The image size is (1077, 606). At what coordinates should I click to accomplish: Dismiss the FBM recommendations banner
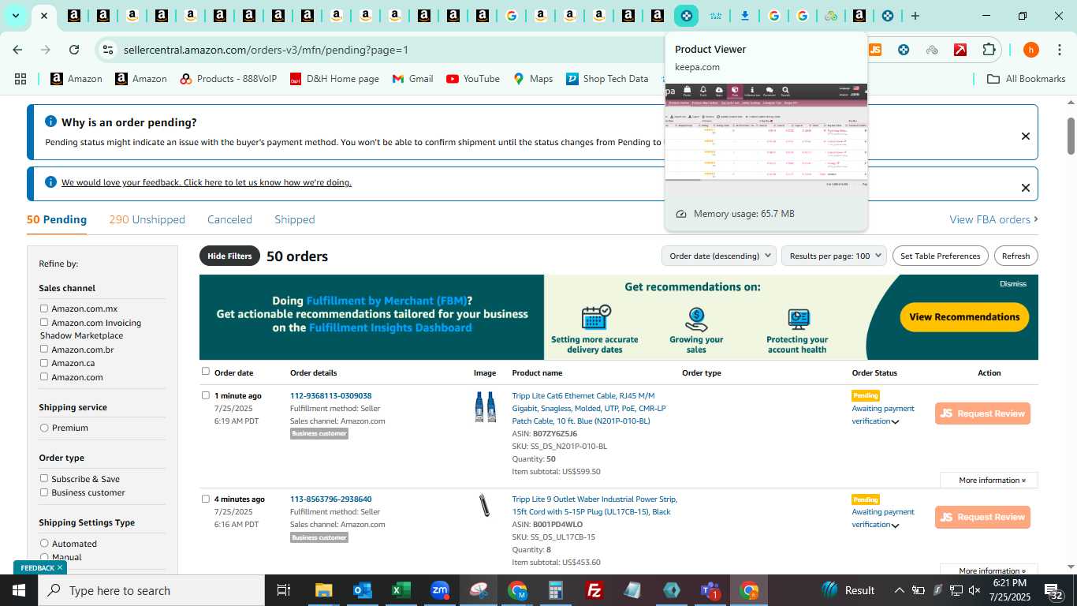[1013, 283]
